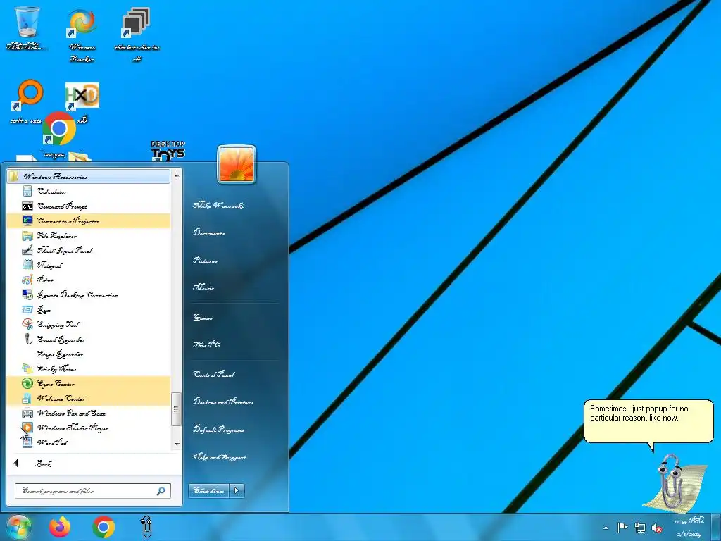
Task: Open Action Center flag icon
Action: point(622,528)
